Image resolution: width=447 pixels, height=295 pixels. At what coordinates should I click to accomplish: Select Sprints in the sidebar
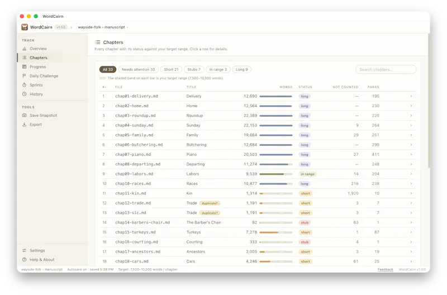point(52,85)
